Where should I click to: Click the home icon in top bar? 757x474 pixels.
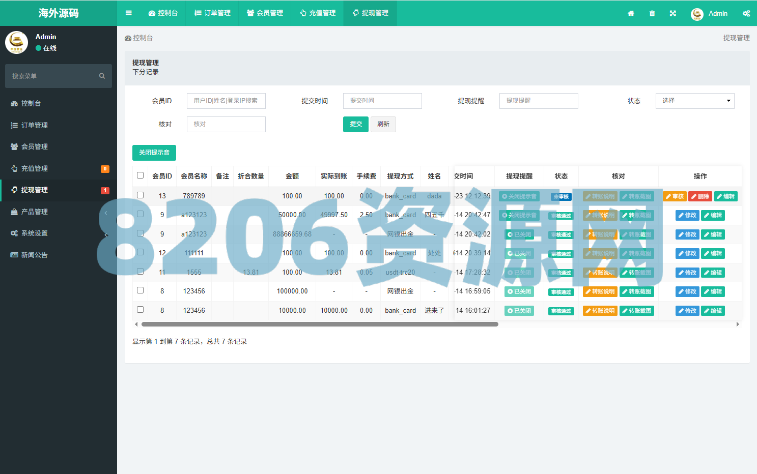click(631, 13)
